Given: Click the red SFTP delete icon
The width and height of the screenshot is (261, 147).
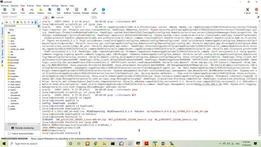Looking at the screenshot, I should point(29,22).
